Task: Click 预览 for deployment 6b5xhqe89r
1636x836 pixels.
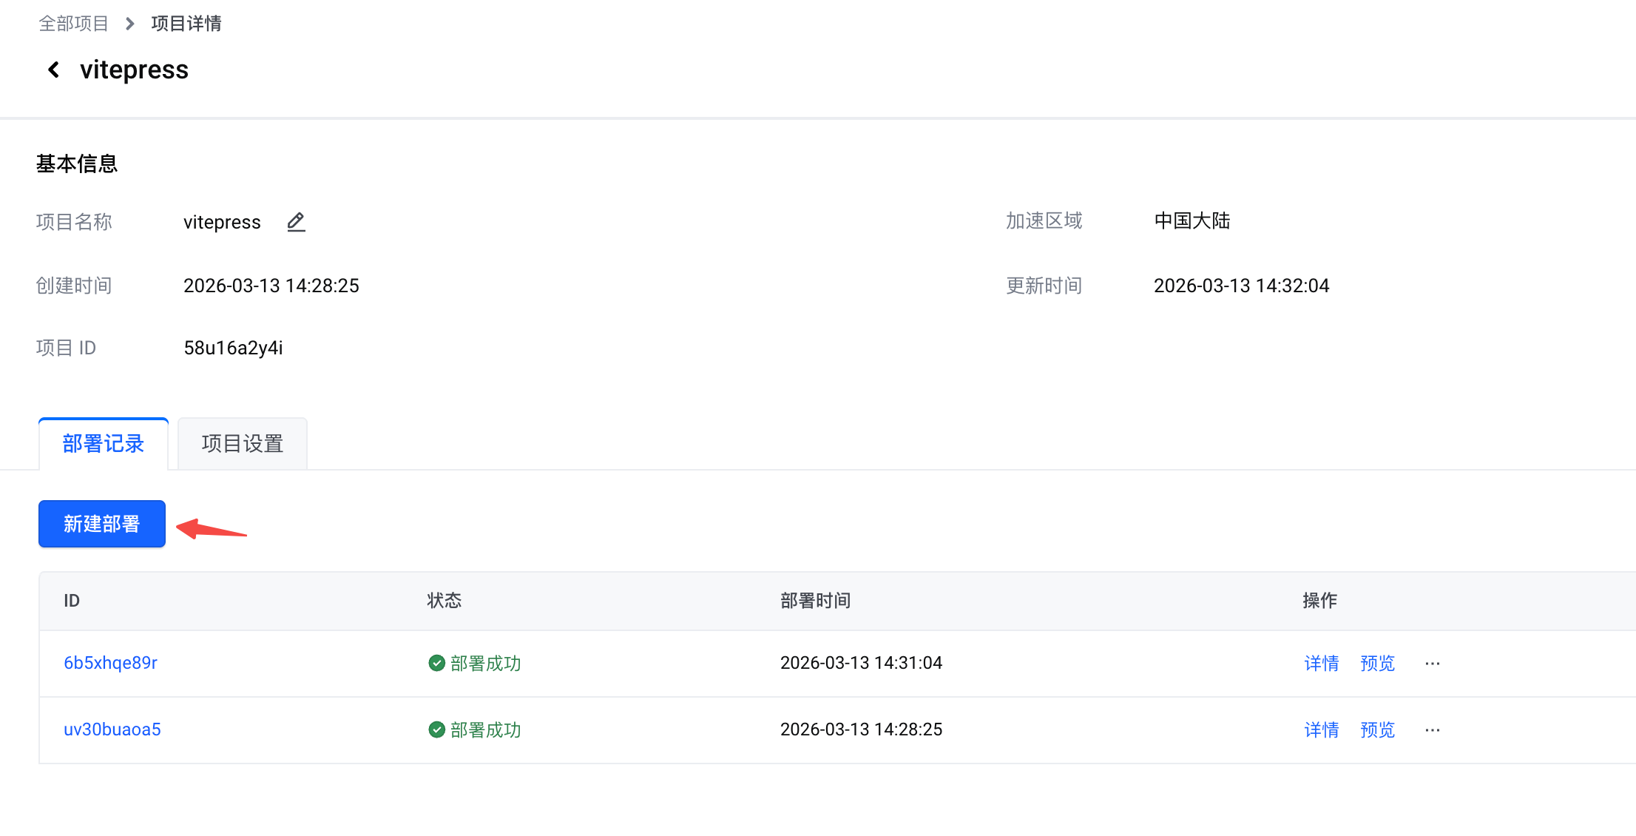Action: point(1377,664)
